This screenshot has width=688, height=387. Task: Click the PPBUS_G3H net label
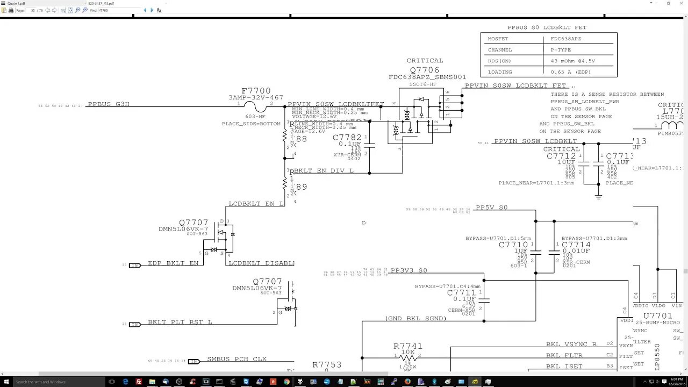[109, 104]
